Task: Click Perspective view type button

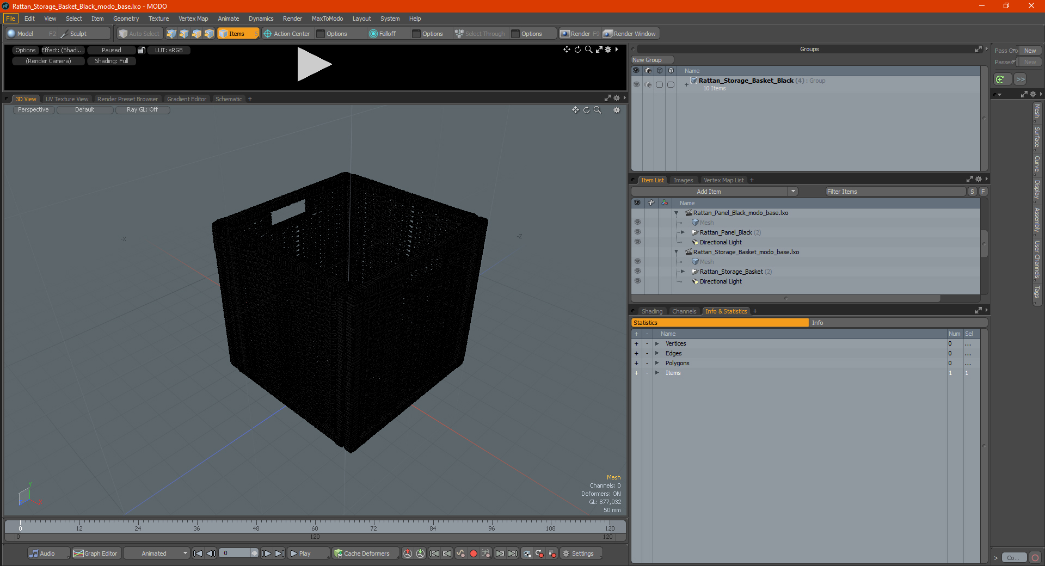Action: pos(33,110)
